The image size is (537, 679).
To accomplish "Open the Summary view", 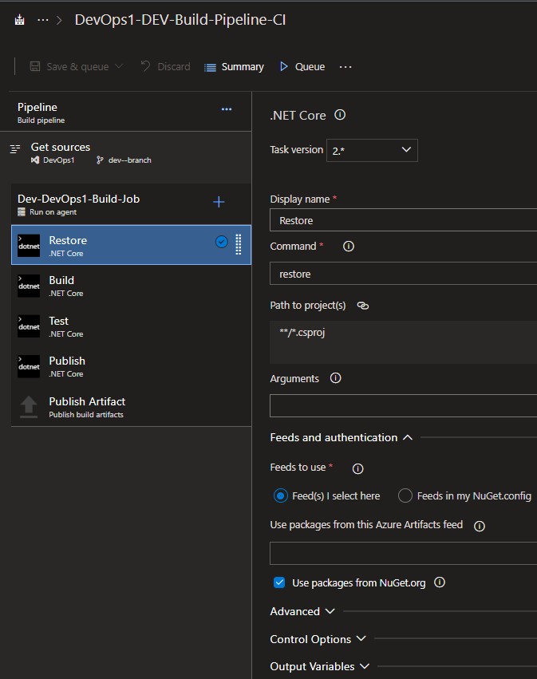I will click(234, 67).
